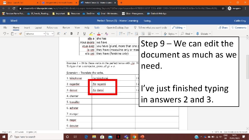
Task: Click the Share button
Action: [223, 27]
